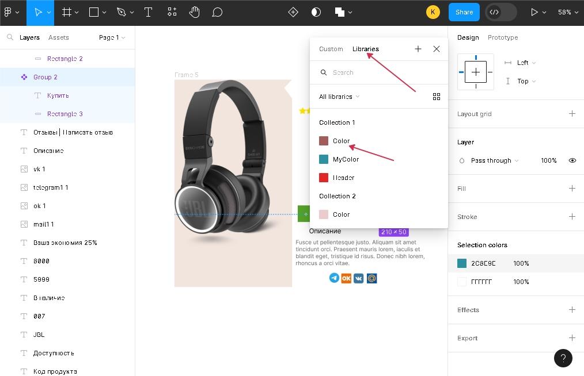The width and height of the screenshot is (584, 376).
Task: Click the Create component icon
Action: pyautogui.click(x=293, y=12)
